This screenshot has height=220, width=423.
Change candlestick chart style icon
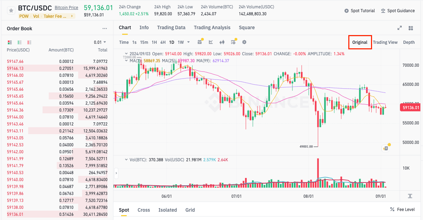[222, 42]
